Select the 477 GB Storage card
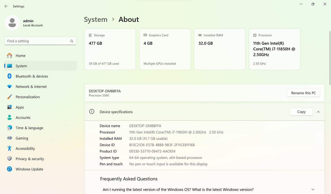This screenshot has height=194, width=331. [110, 49]
